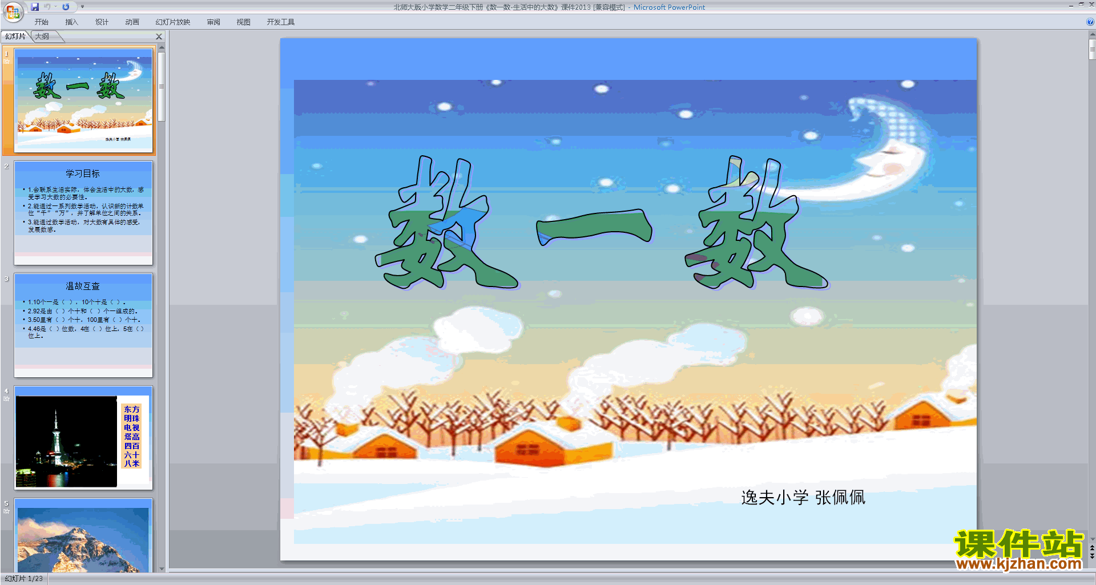Click main editor scroll down arrow
Viewport: 1096px width, 585px height.
1092,539
